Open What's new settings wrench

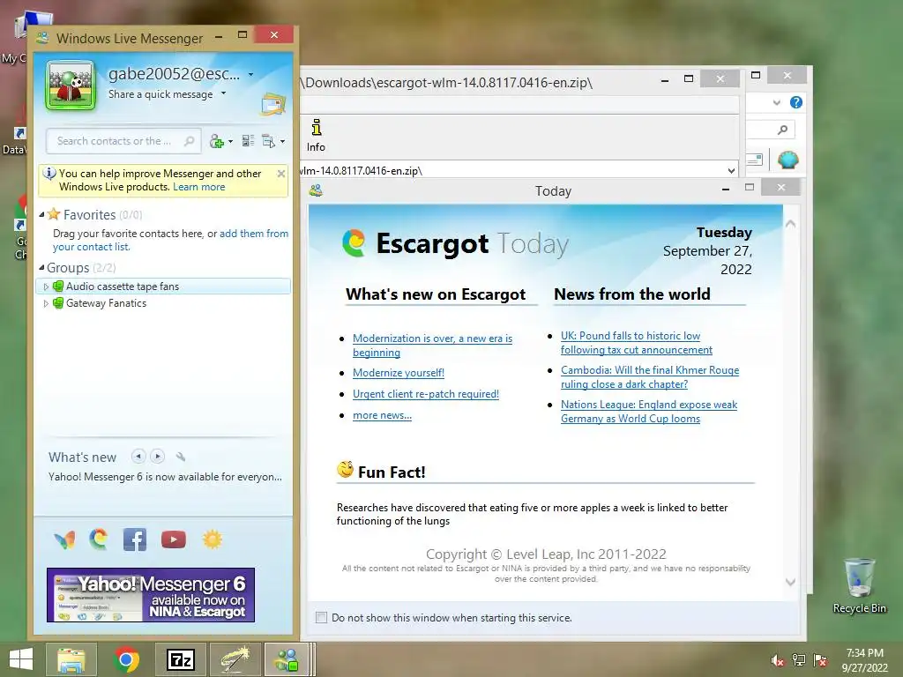pyautogui.click(x=180, y=458)
